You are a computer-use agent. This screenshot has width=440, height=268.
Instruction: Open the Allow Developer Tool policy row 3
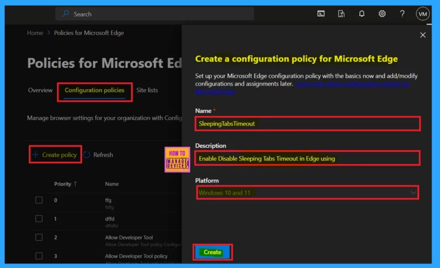click(x=136, y=256)
